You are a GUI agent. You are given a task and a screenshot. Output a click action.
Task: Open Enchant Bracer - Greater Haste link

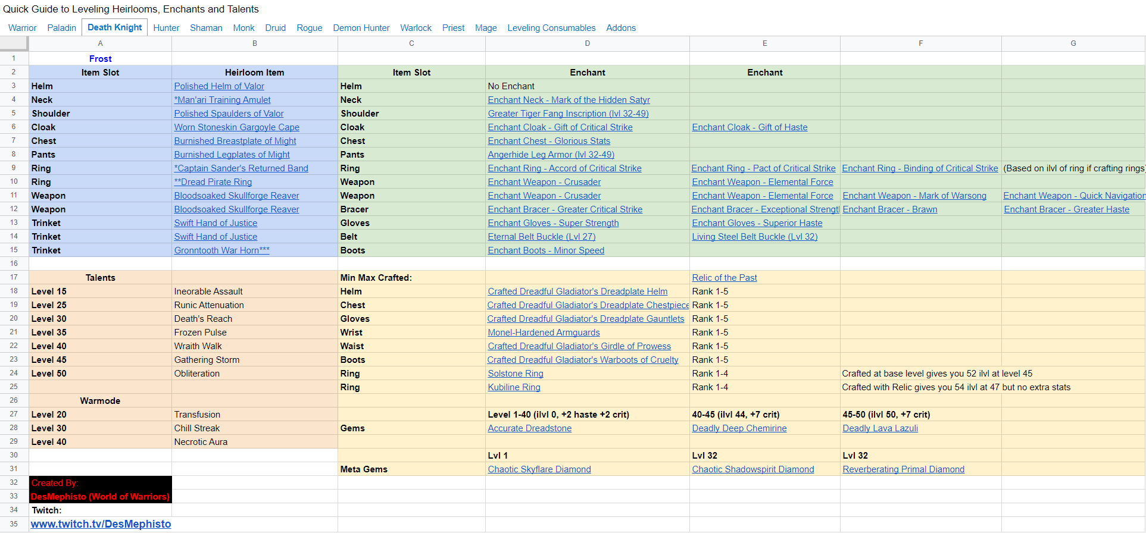(x=1066, y=209)
